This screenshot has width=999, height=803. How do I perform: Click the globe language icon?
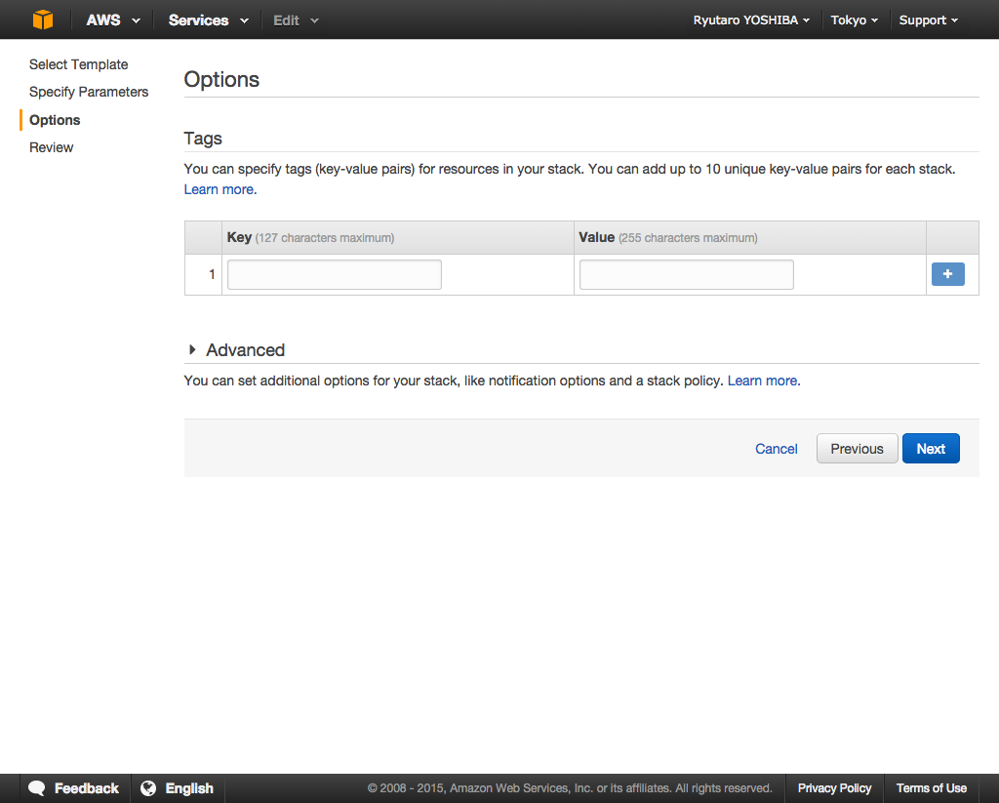tap(148, 788)
